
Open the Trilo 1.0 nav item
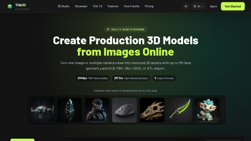click(x=98, y=6)
